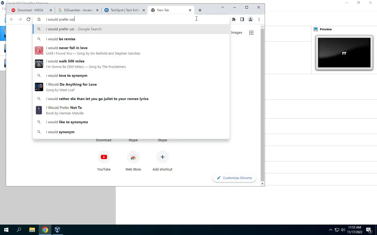Click the Add shortcut plus icon
The width and height of the screenshot is (377, 235).
163,157
